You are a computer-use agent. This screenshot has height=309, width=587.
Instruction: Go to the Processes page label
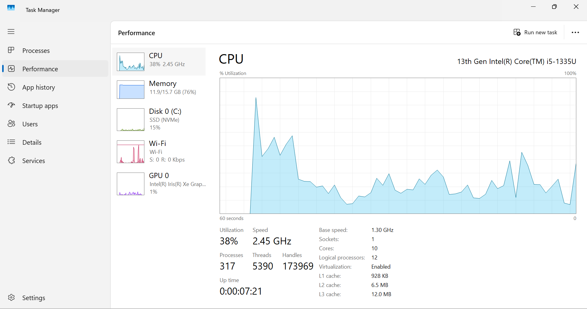[36, 51]
